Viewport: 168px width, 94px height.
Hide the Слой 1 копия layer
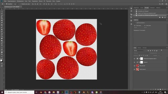point(134,69)
